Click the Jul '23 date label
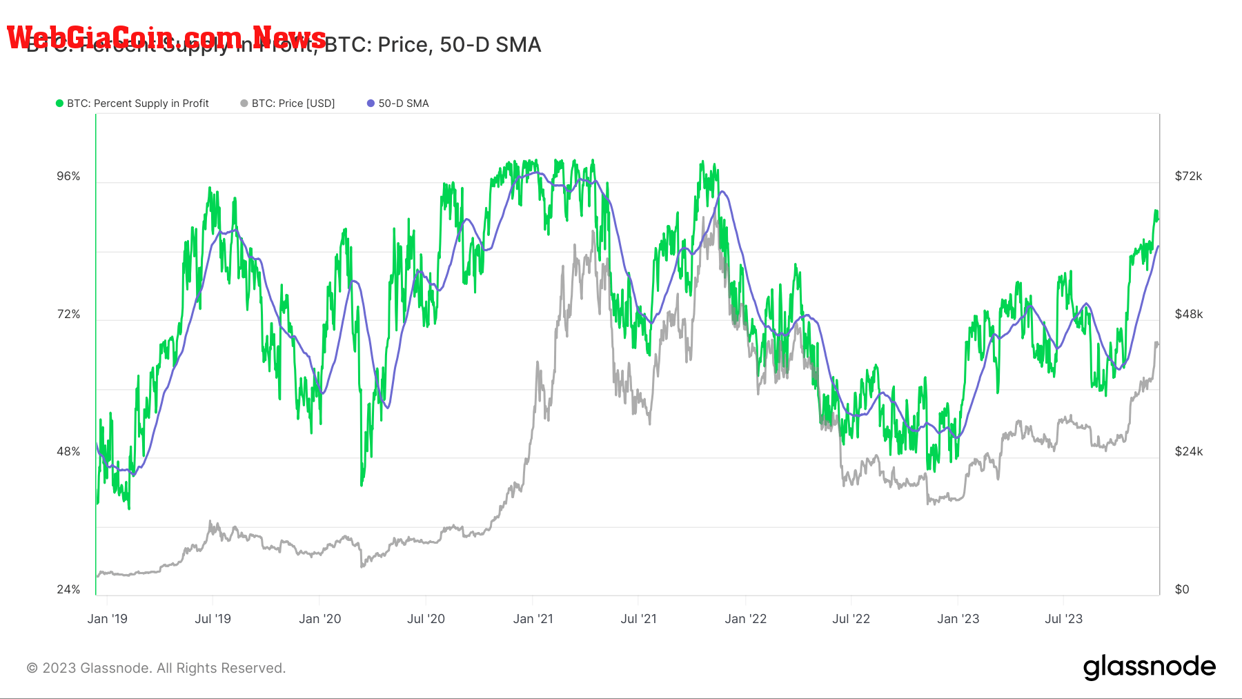Screen dimensions: 1242x699 (1064, 619)
